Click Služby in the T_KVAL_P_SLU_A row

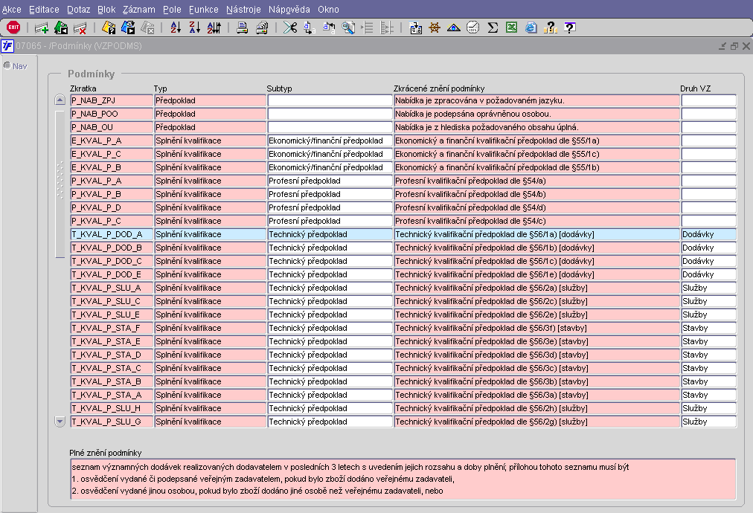(709, 288)
